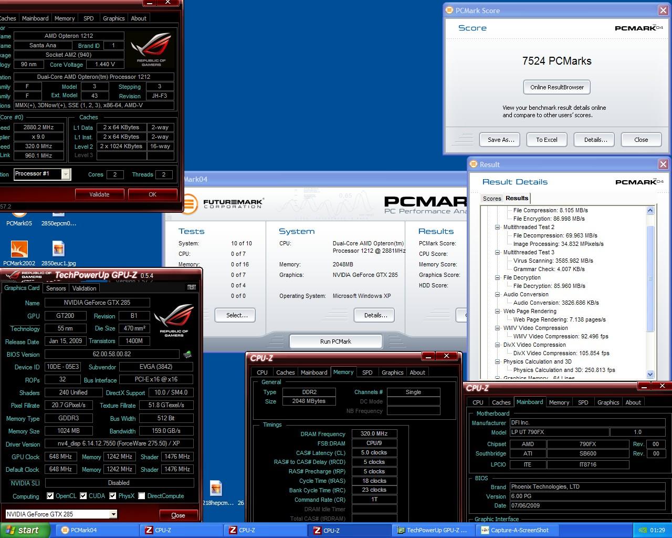672x538 pixels.
Task: Toggle the PhysX checkbox
Action: click(x=112, y=495)
